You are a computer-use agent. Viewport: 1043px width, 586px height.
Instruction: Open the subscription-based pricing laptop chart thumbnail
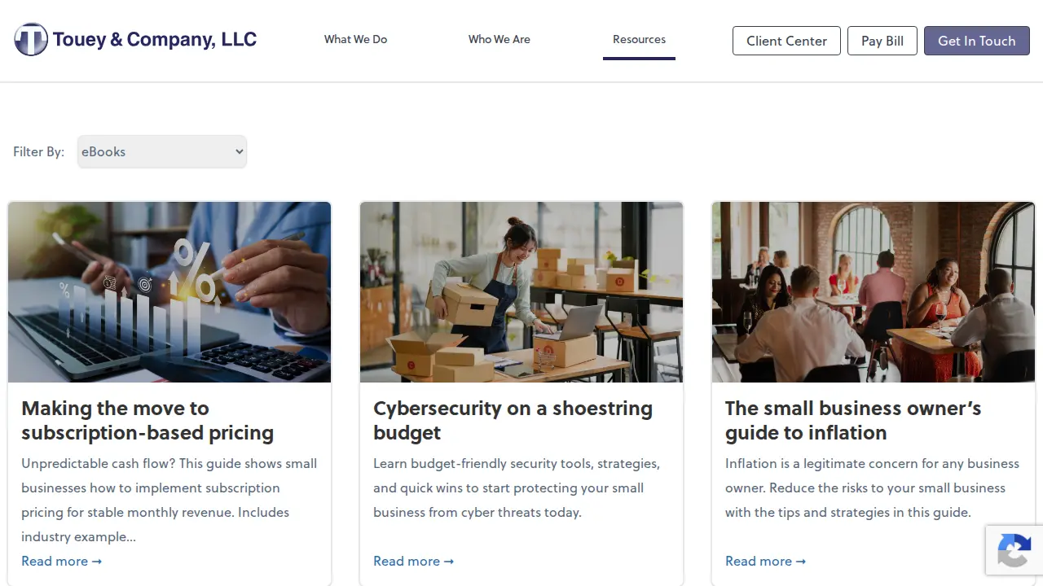[169, 292]
